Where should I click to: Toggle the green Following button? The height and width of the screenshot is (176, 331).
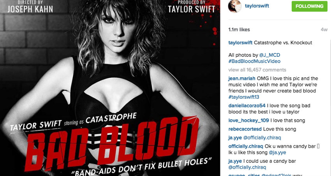[310, 6]
